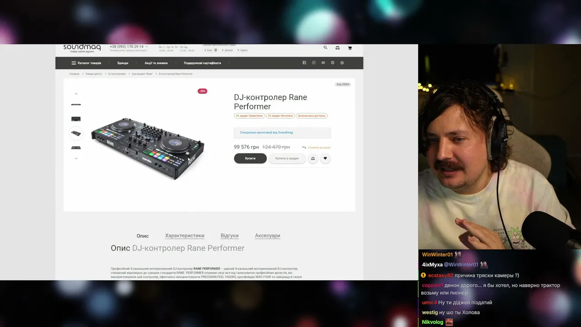Switch to the Опис tab
This screenshot has width=581, height=327.
[143, 236]
